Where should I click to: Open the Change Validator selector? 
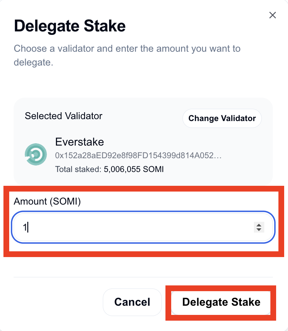point(222,118)
